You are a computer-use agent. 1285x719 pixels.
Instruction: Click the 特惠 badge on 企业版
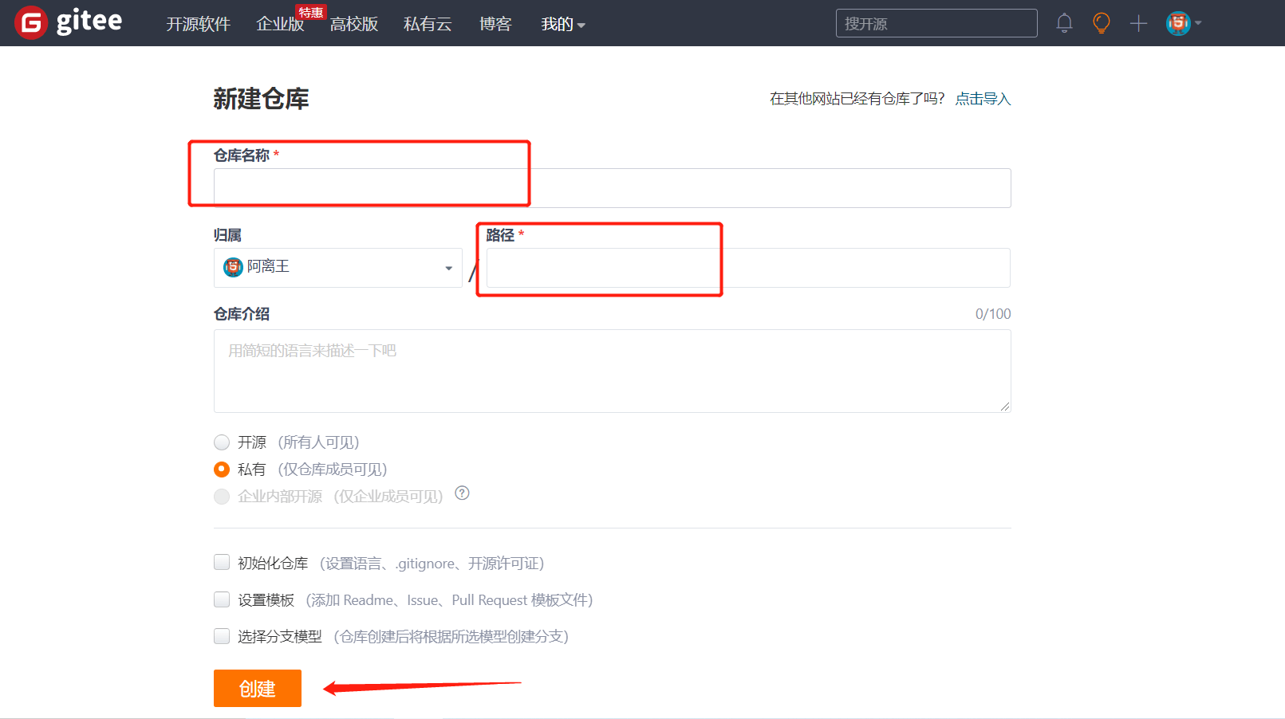310,13
